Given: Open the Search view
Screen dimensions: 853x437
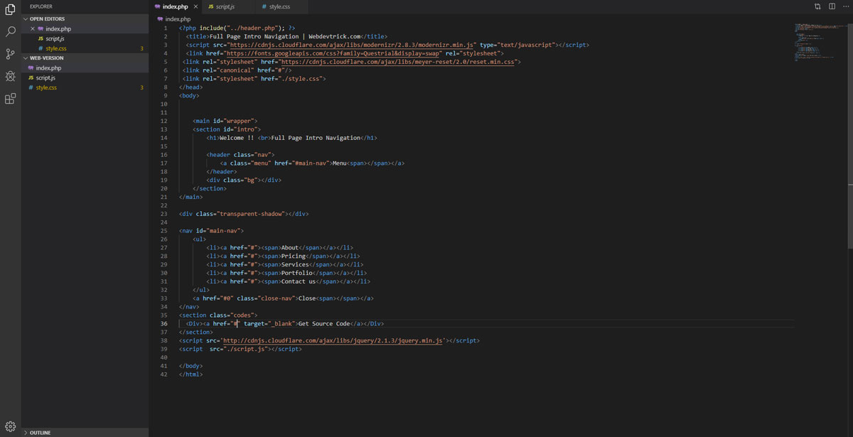Looking at the screenshot, I should point(10,32).
